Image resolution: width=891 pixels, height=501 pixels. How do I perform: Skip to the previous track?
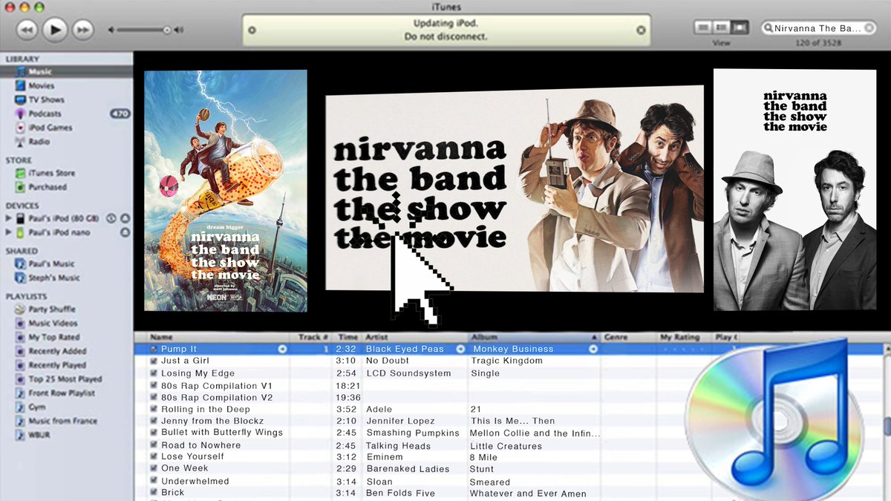click(27, 30)
